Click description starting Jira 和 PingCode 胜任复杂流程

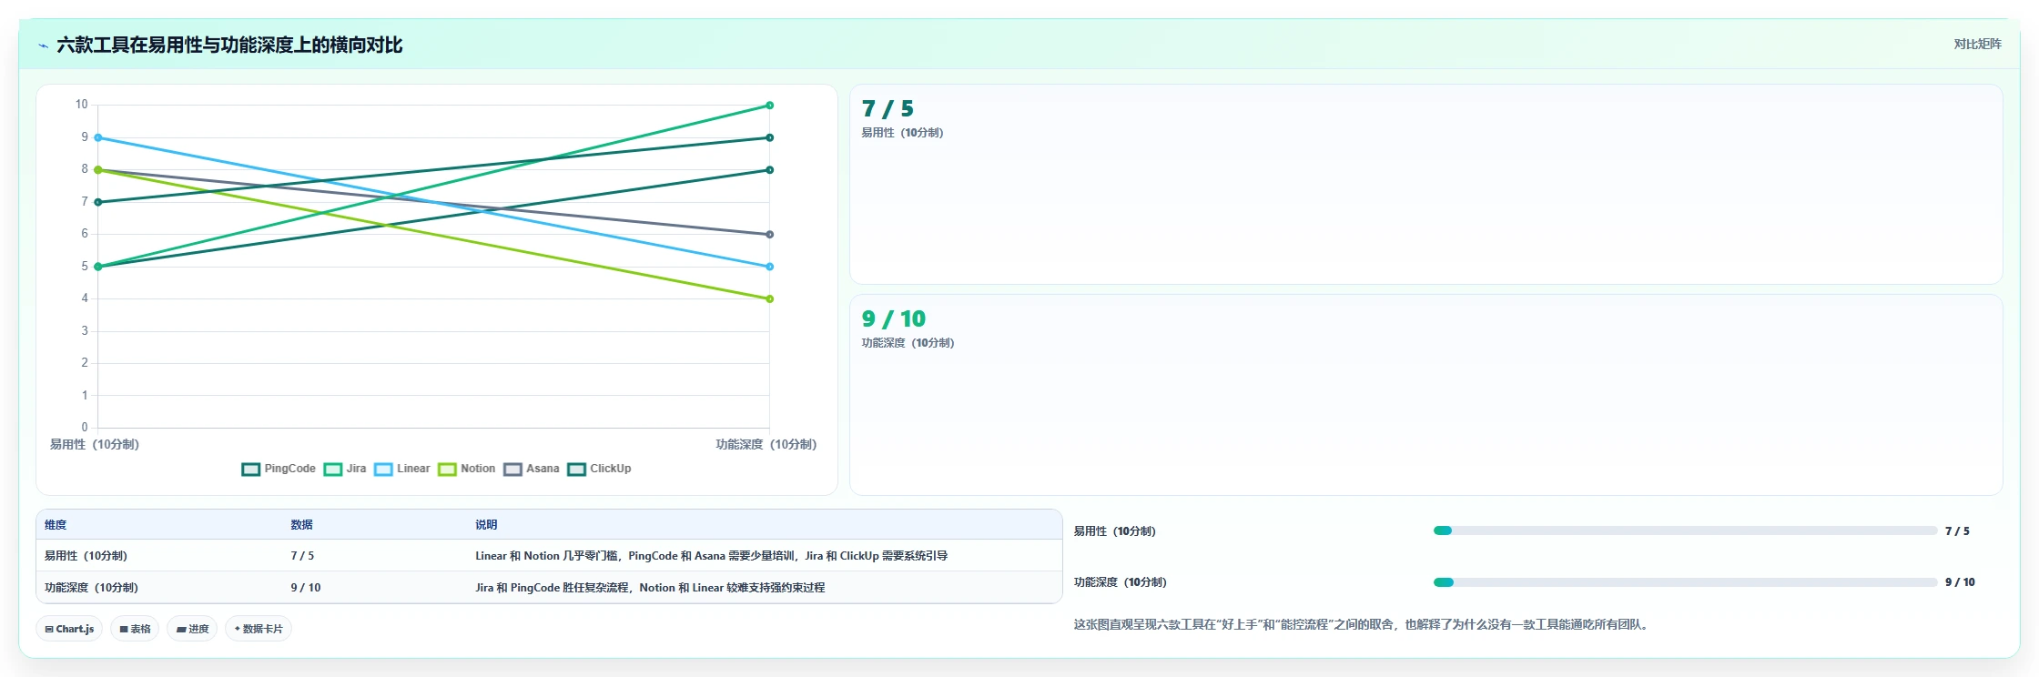click(650, 588)
